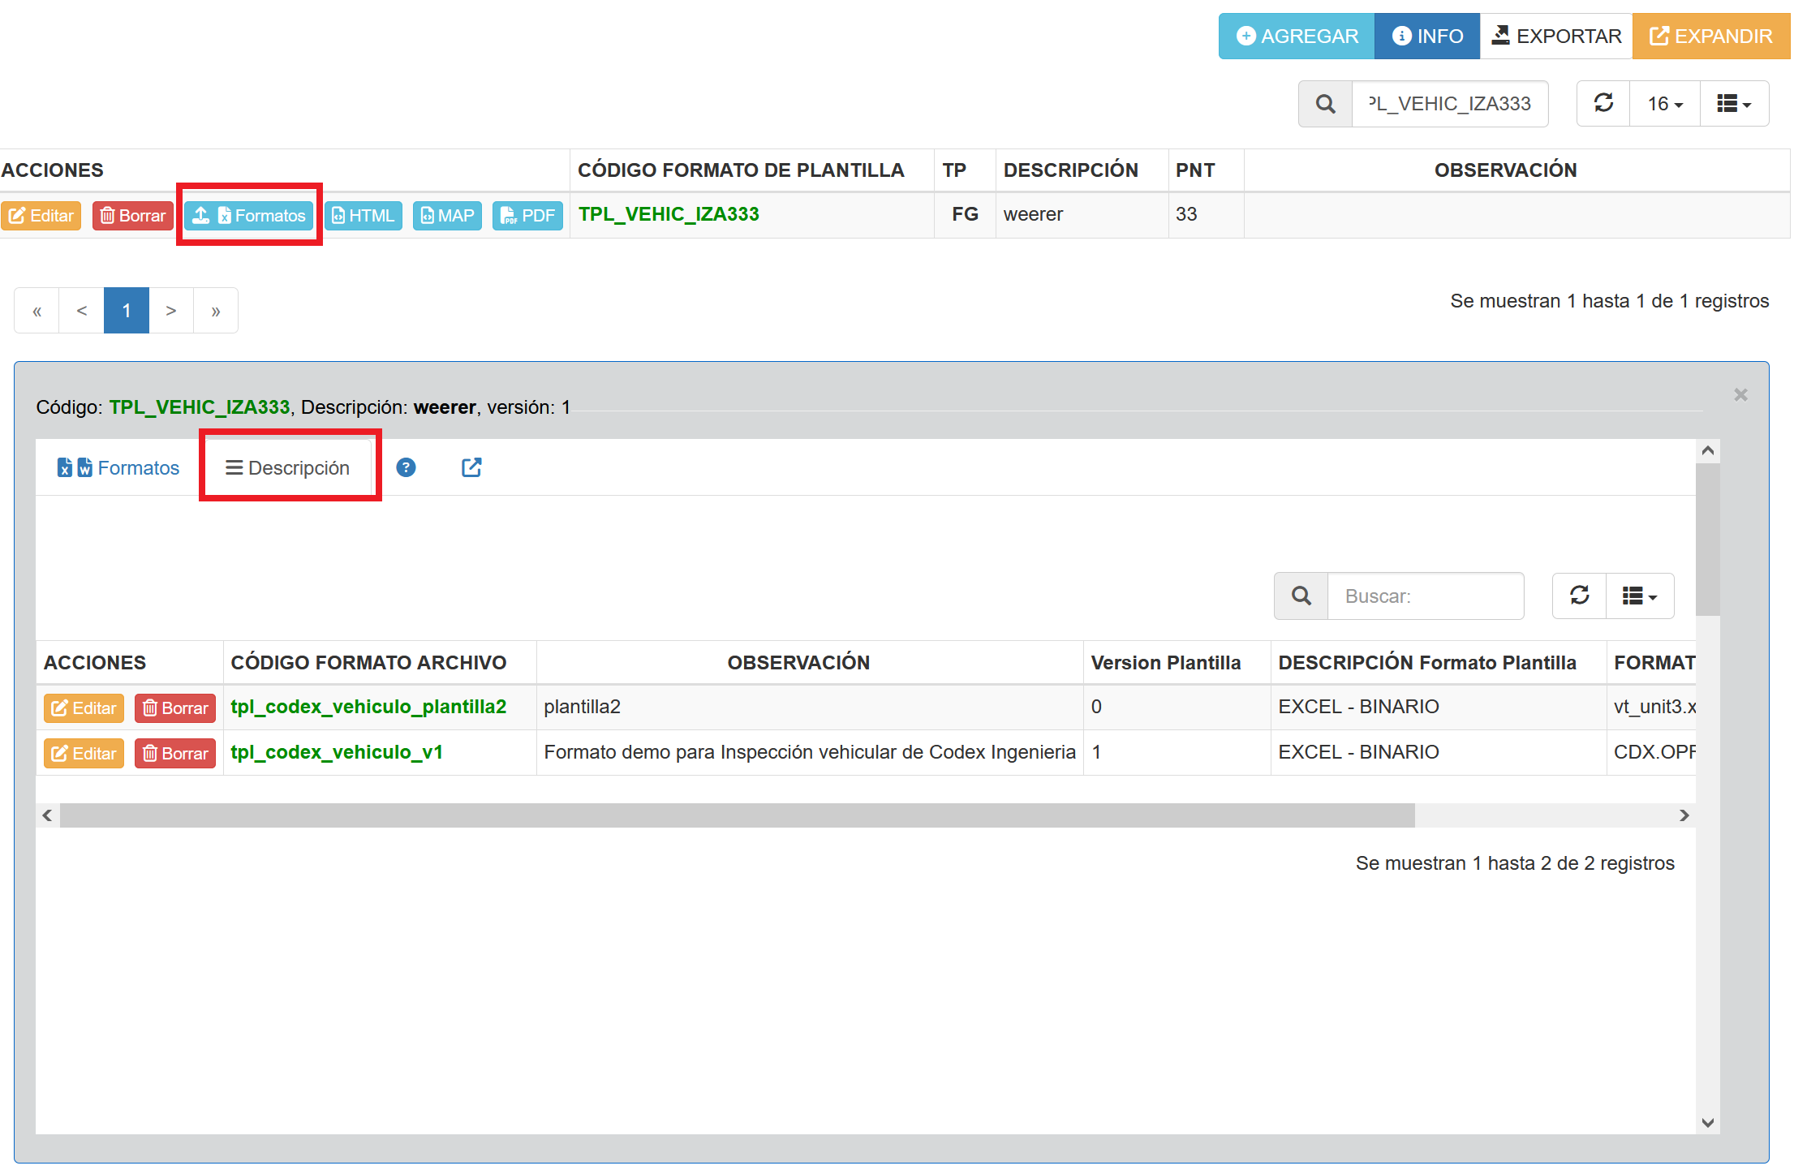
Task: Close the formats detail panel
Action: click(x=1740, y=394)
